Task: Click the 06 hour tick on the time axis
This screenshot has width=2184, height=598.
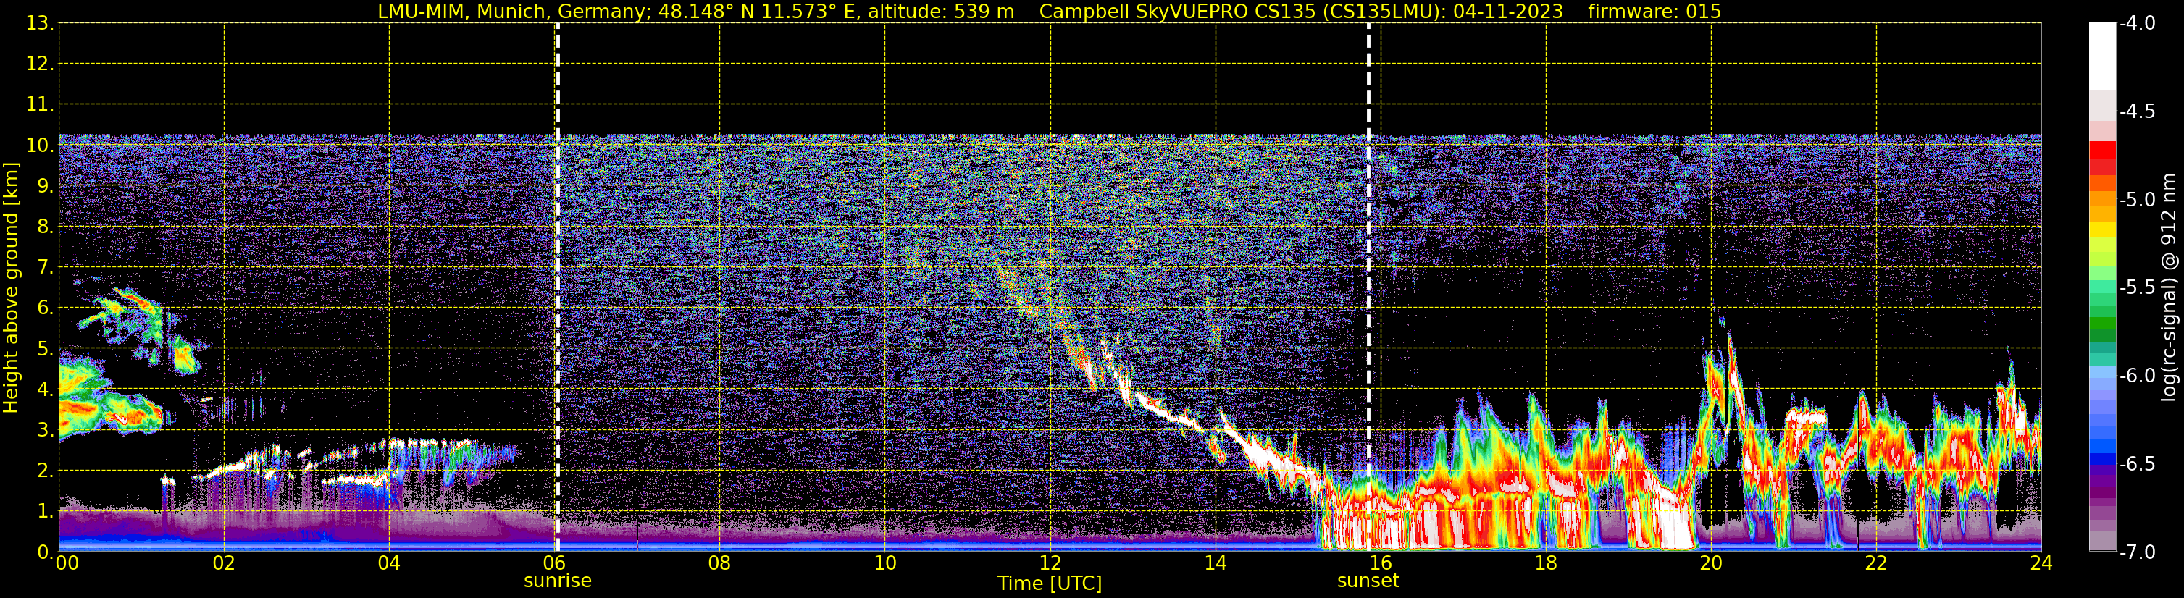Action: 554,563
